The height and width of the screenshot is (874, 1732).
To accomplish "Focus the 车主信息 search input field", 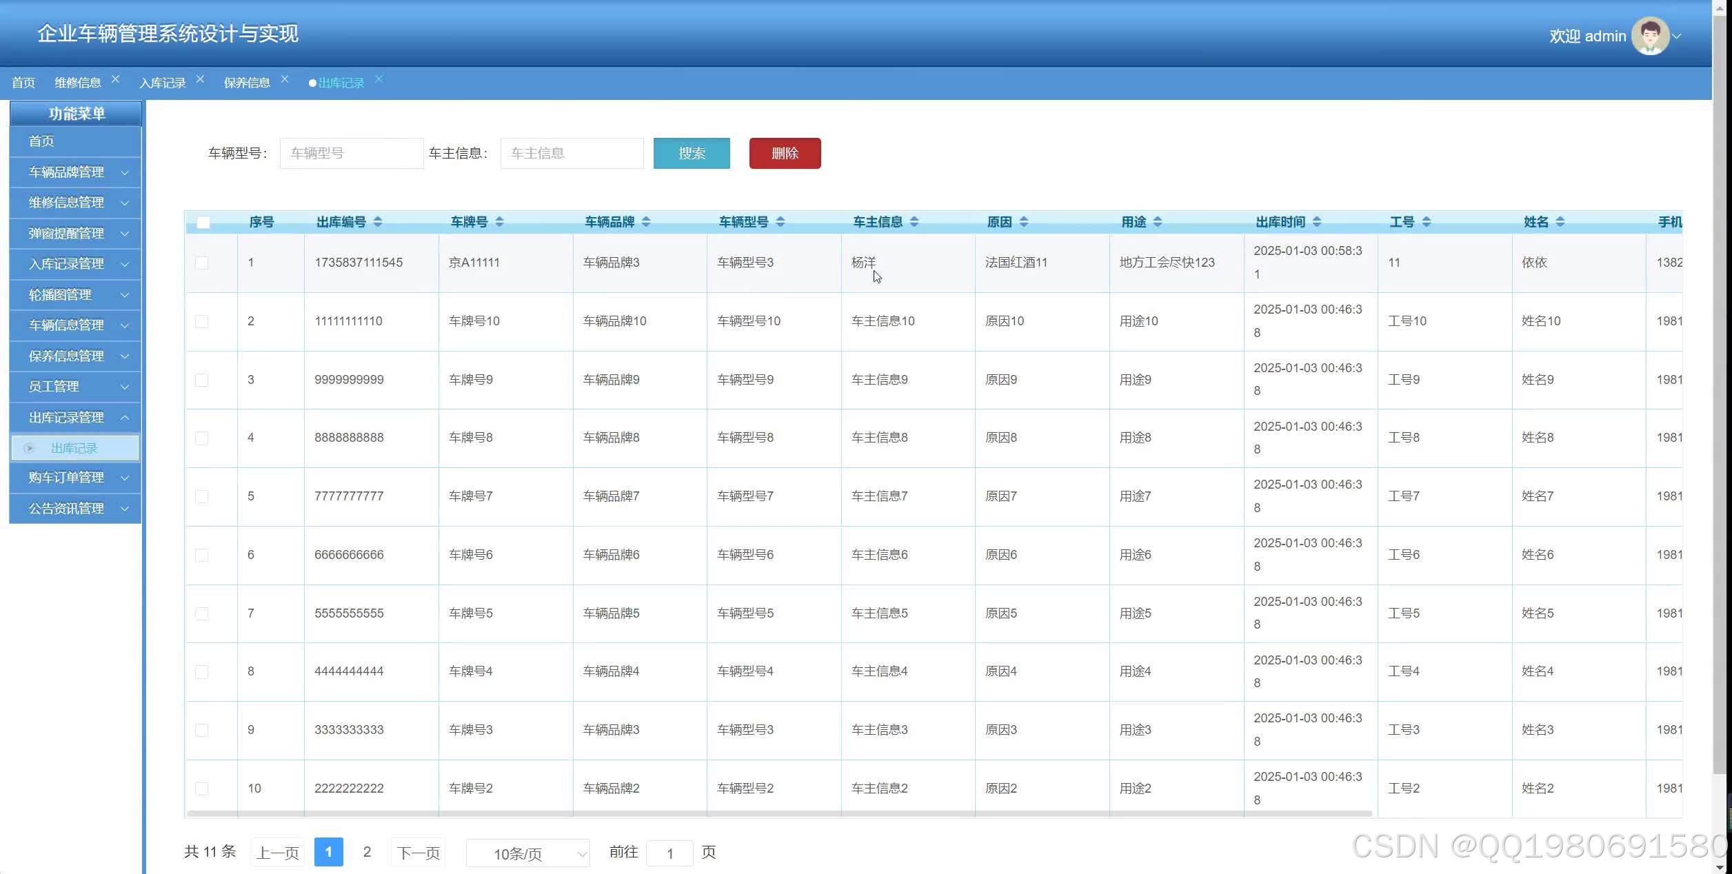I will 572,153.
